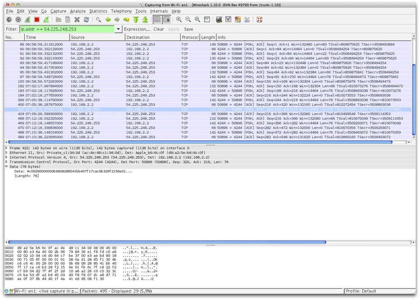
Task: Open the coloring rules icon
Action: point(238,19)
